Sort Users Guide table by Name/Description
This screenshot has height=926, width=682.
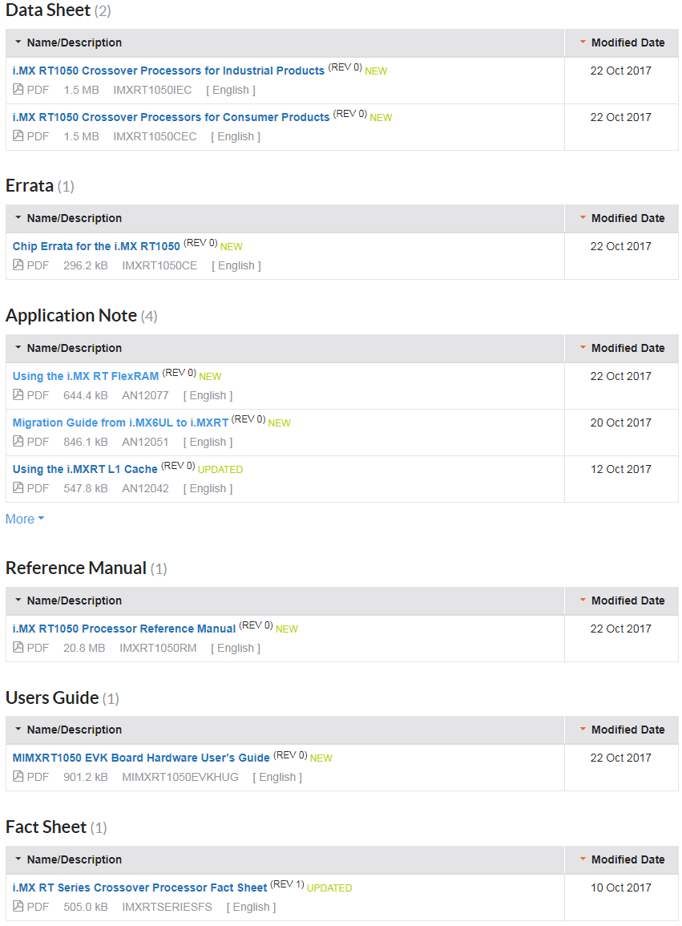tap(68, 730)
